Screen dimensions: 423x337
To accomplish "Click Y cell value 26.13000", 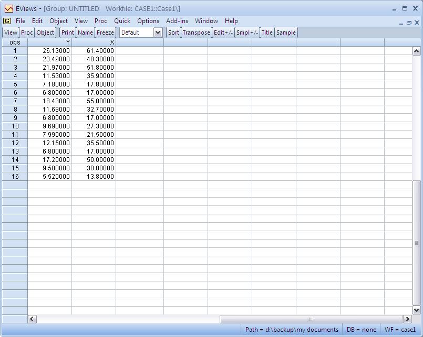I will pos(49,51).
